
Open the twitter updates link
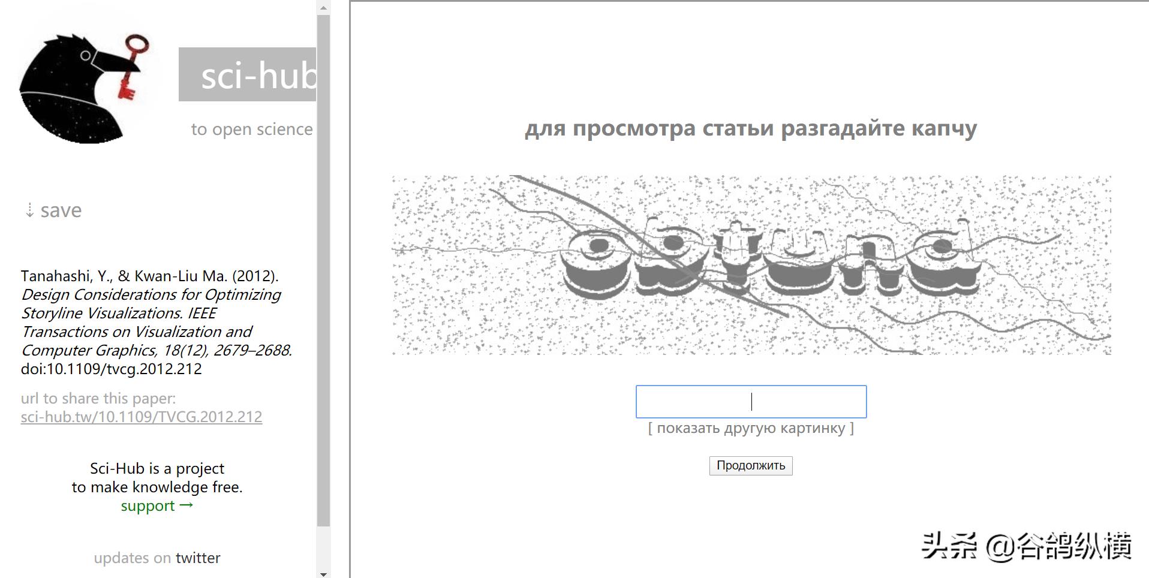(198, 558)
